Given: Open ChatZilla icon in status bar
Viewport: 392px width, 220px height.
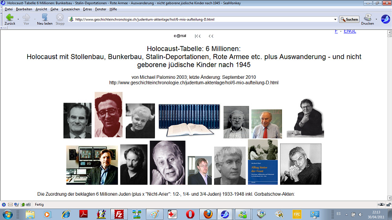Looking at the screenshot, I should (28, 205).
